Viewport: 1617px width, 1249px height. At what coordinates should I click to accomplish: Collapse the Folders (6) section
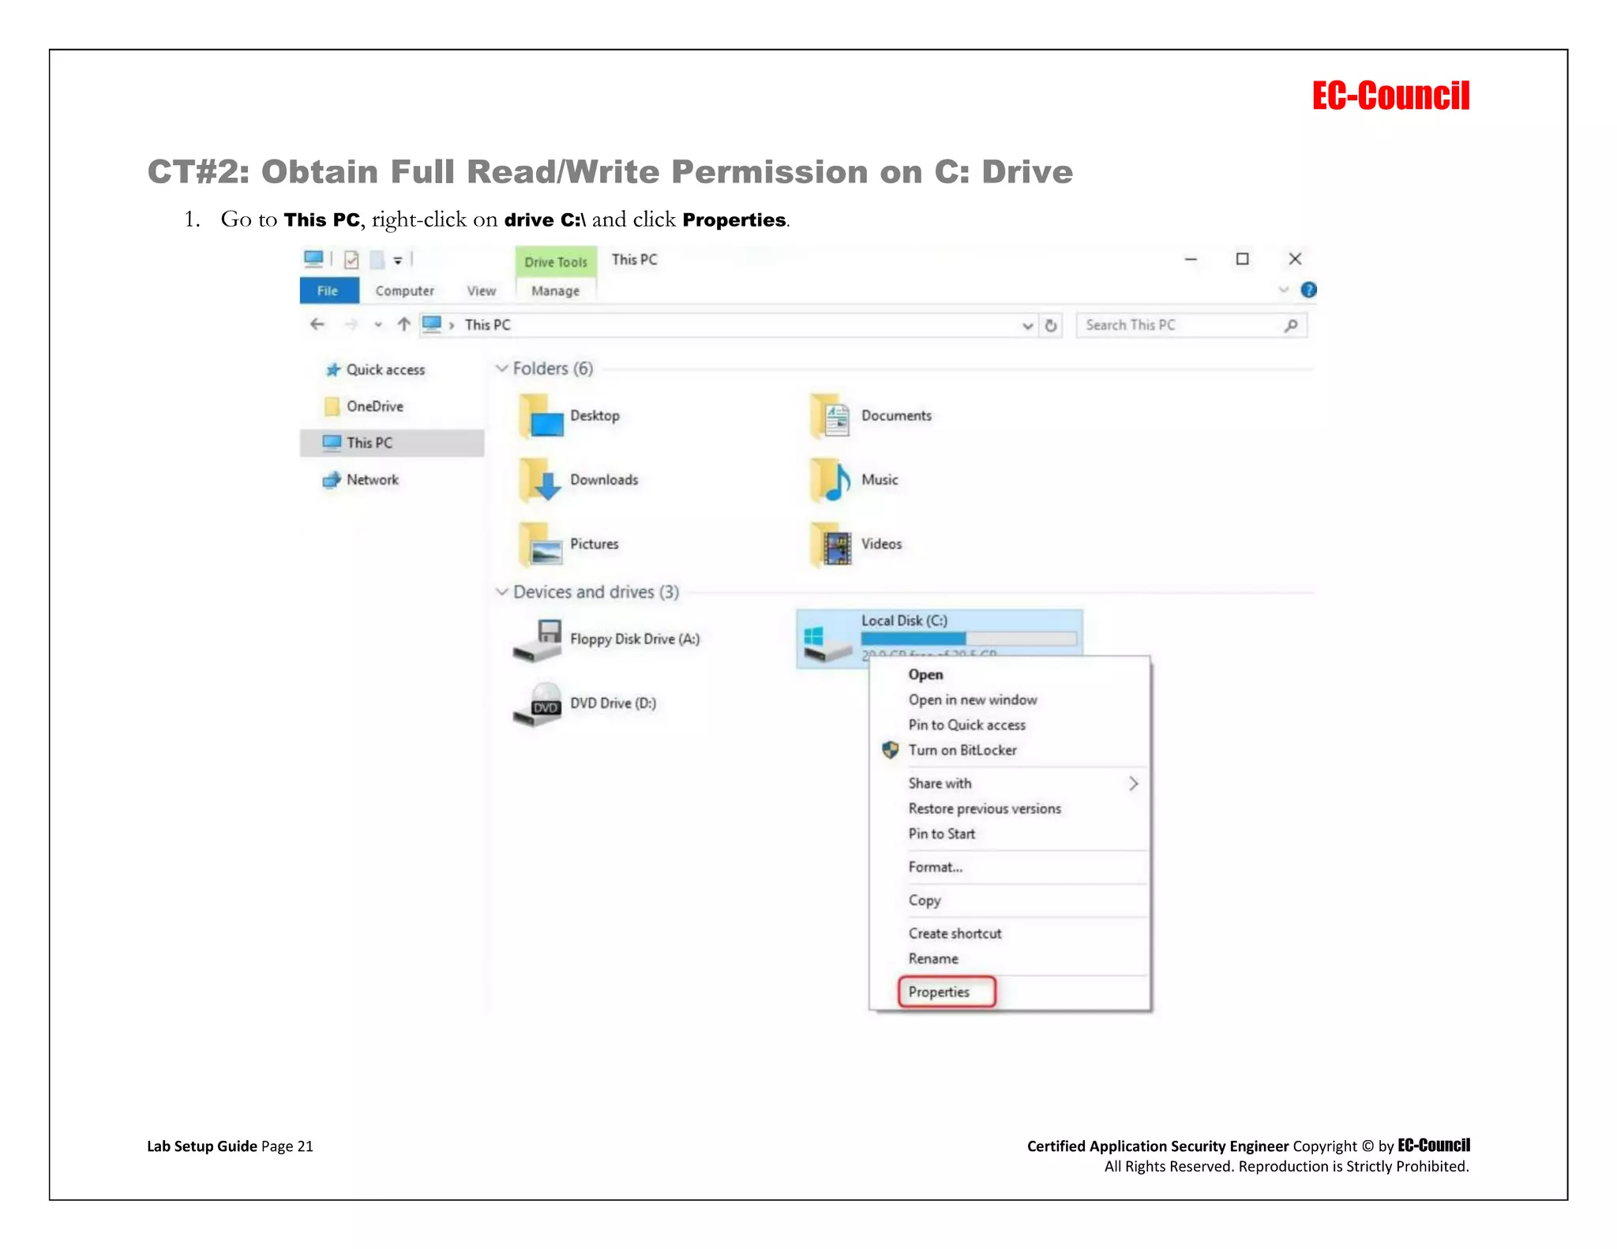pos(501,369)
